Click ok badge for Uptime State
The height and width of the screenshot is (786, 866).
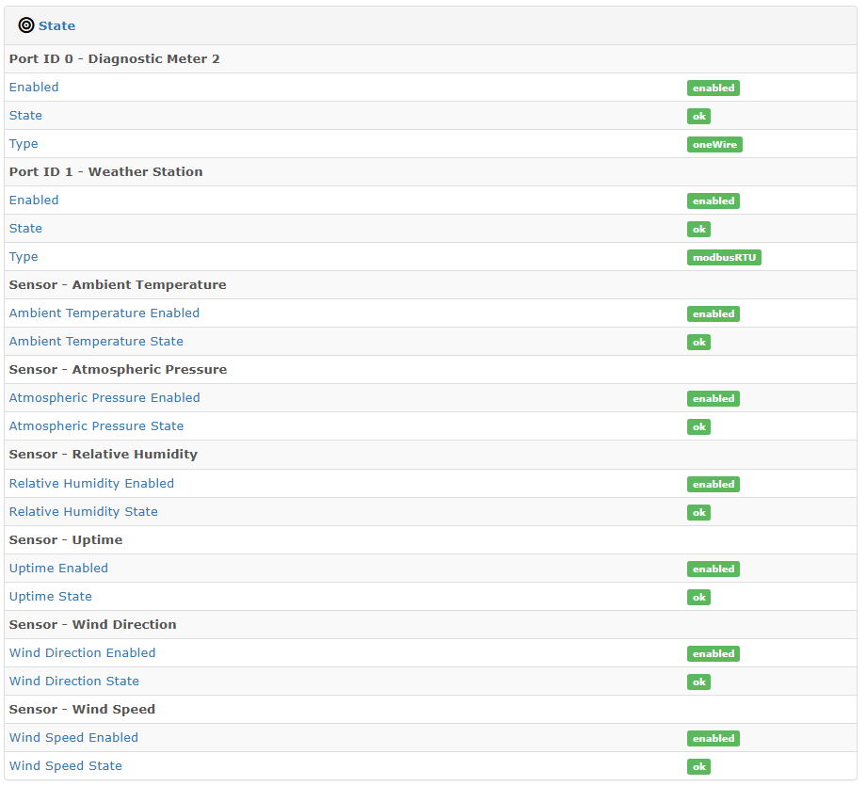click(698, 598)
